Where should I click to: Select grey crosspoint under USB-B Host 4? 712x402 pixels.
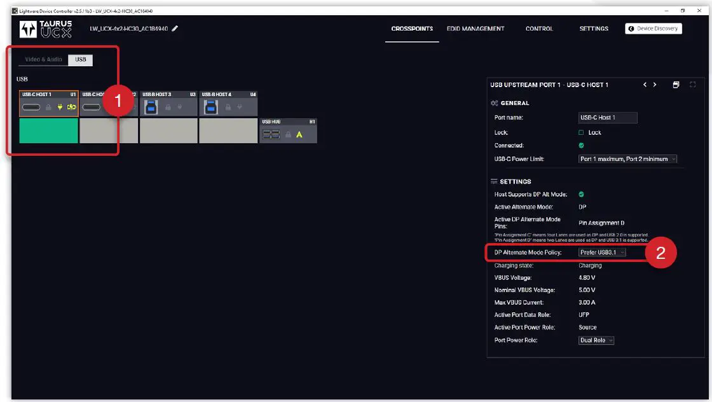tap(228, 131)
